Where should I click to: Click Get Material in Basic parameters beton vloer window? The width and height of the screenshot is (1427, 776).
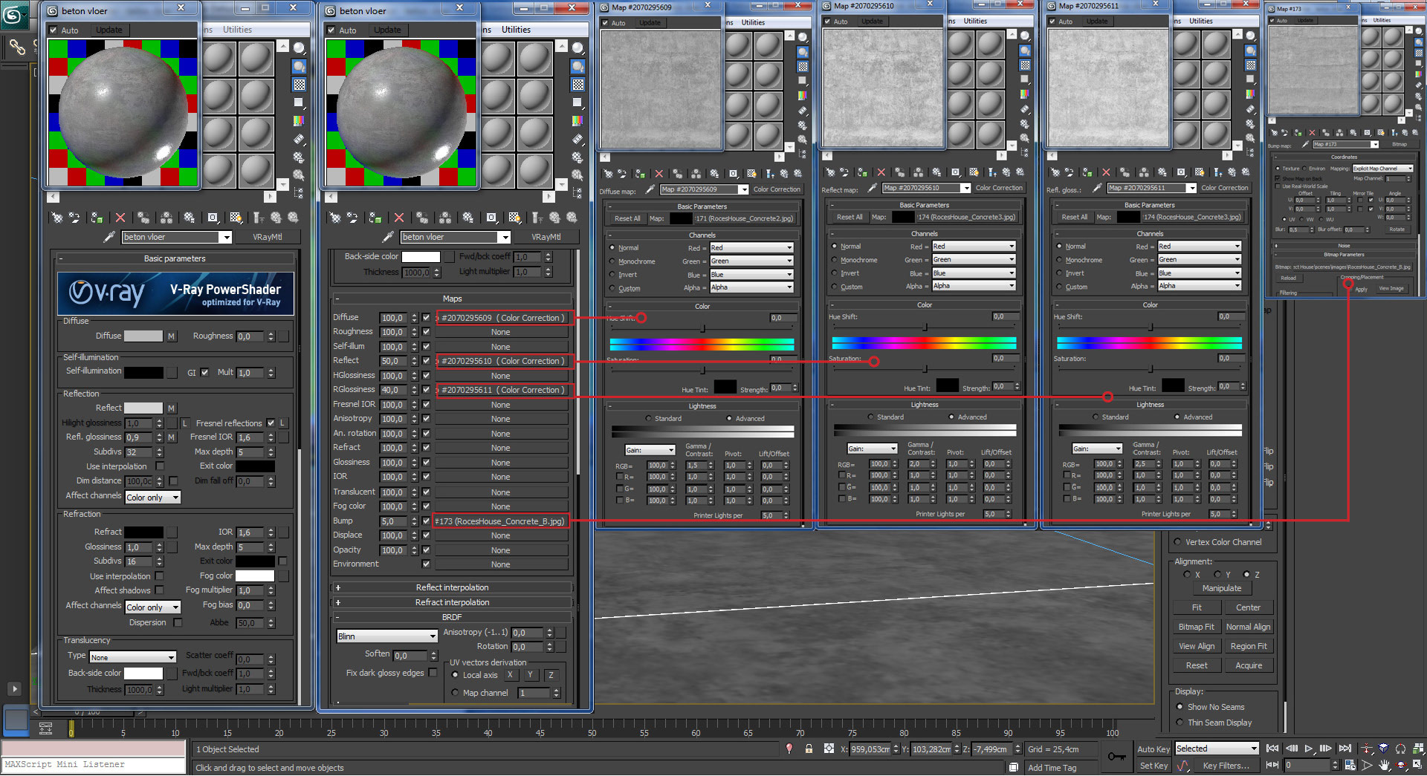(56, 218)
